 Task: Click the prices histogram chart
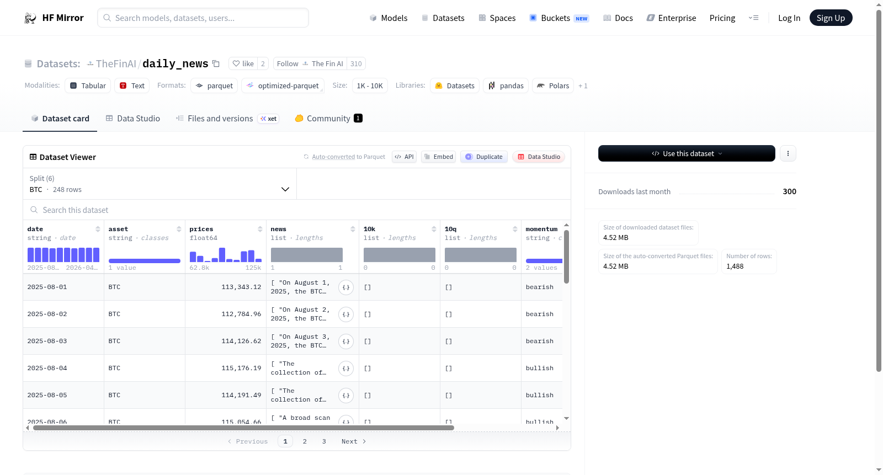pos(226,255)
